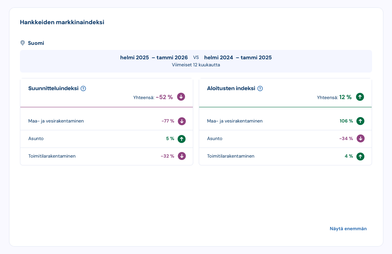This screenshot has height=254, width=392.
Task: Click the Suomi location pin icon
Action: point(23,43)
